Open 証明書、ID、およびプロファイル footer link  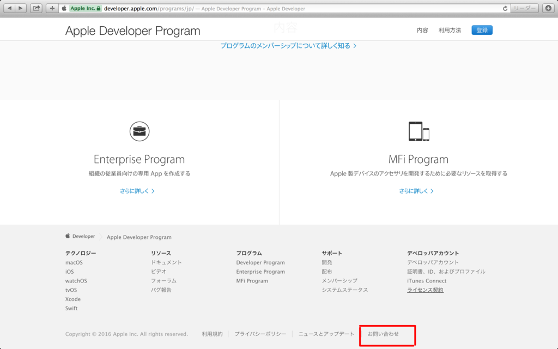click(x=446, y=272)
